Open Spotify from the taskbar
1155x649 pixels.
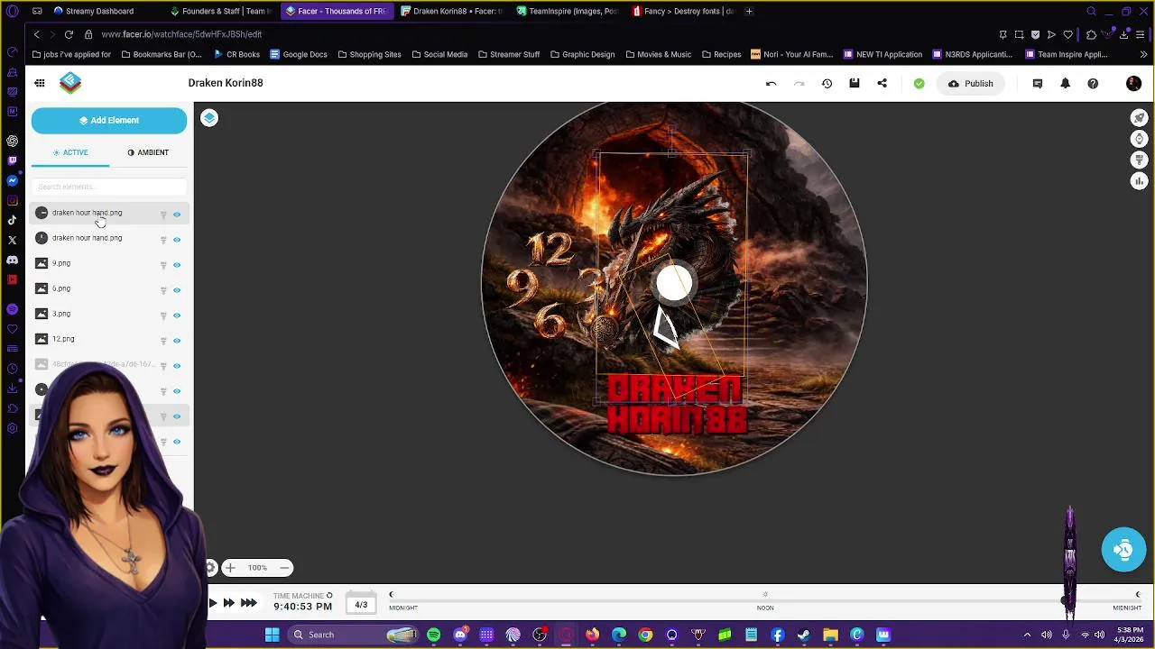(x=434, y=635)
